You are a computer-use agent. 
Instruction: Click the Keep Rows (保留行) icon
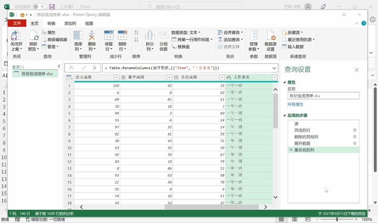pyautogui.click(x=109, y=36)
